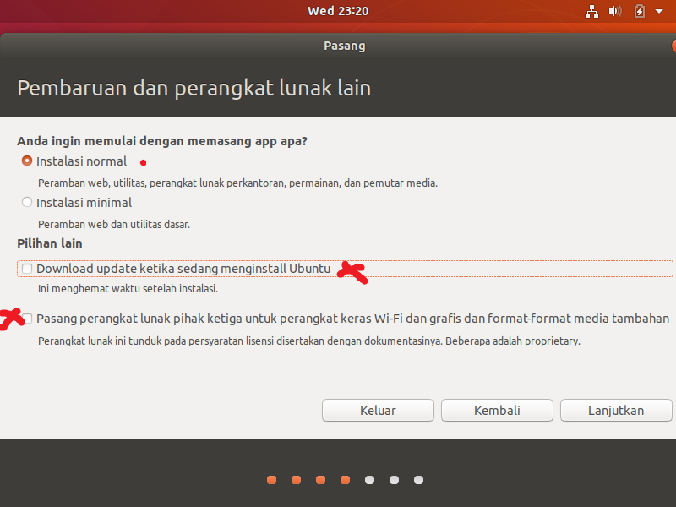This screenshot has height=507, width=676.
Task: Click the battery charging indicator icon
Action: point(640,11)
